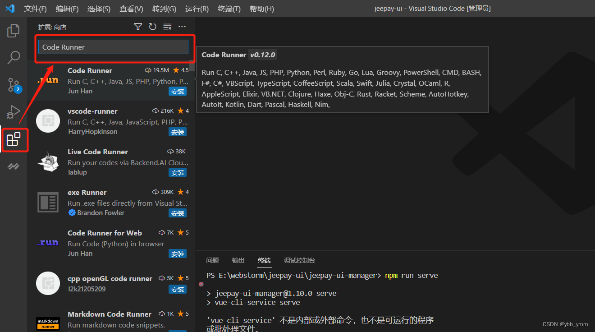This screenshot has height=332, width=595.
Task: Open the 编辑(E) menu
Action: [67, 9]
